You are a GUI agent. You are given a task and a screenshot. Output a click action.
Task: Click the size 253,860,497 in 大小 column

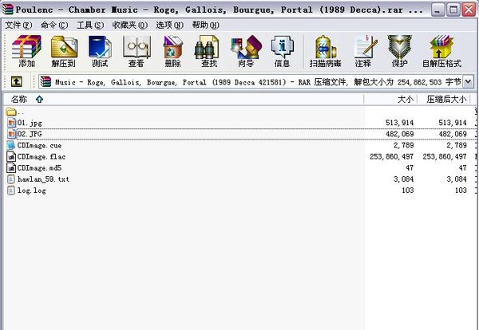[x=391, y=157]
